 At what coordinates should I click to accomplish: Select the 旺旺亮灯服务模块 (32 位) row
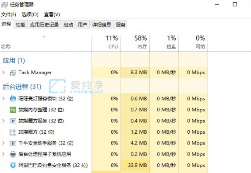point(104,99)
